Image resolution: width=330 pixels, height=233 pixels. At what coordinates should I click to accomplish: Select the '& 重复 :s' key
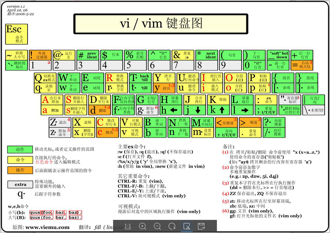pos(183,55)
